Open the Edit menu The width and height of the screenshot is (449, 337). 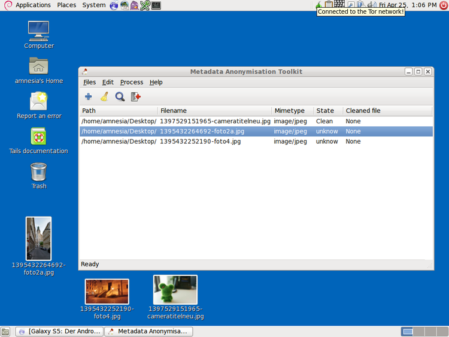pyautogui.click(x=108, y=82)
